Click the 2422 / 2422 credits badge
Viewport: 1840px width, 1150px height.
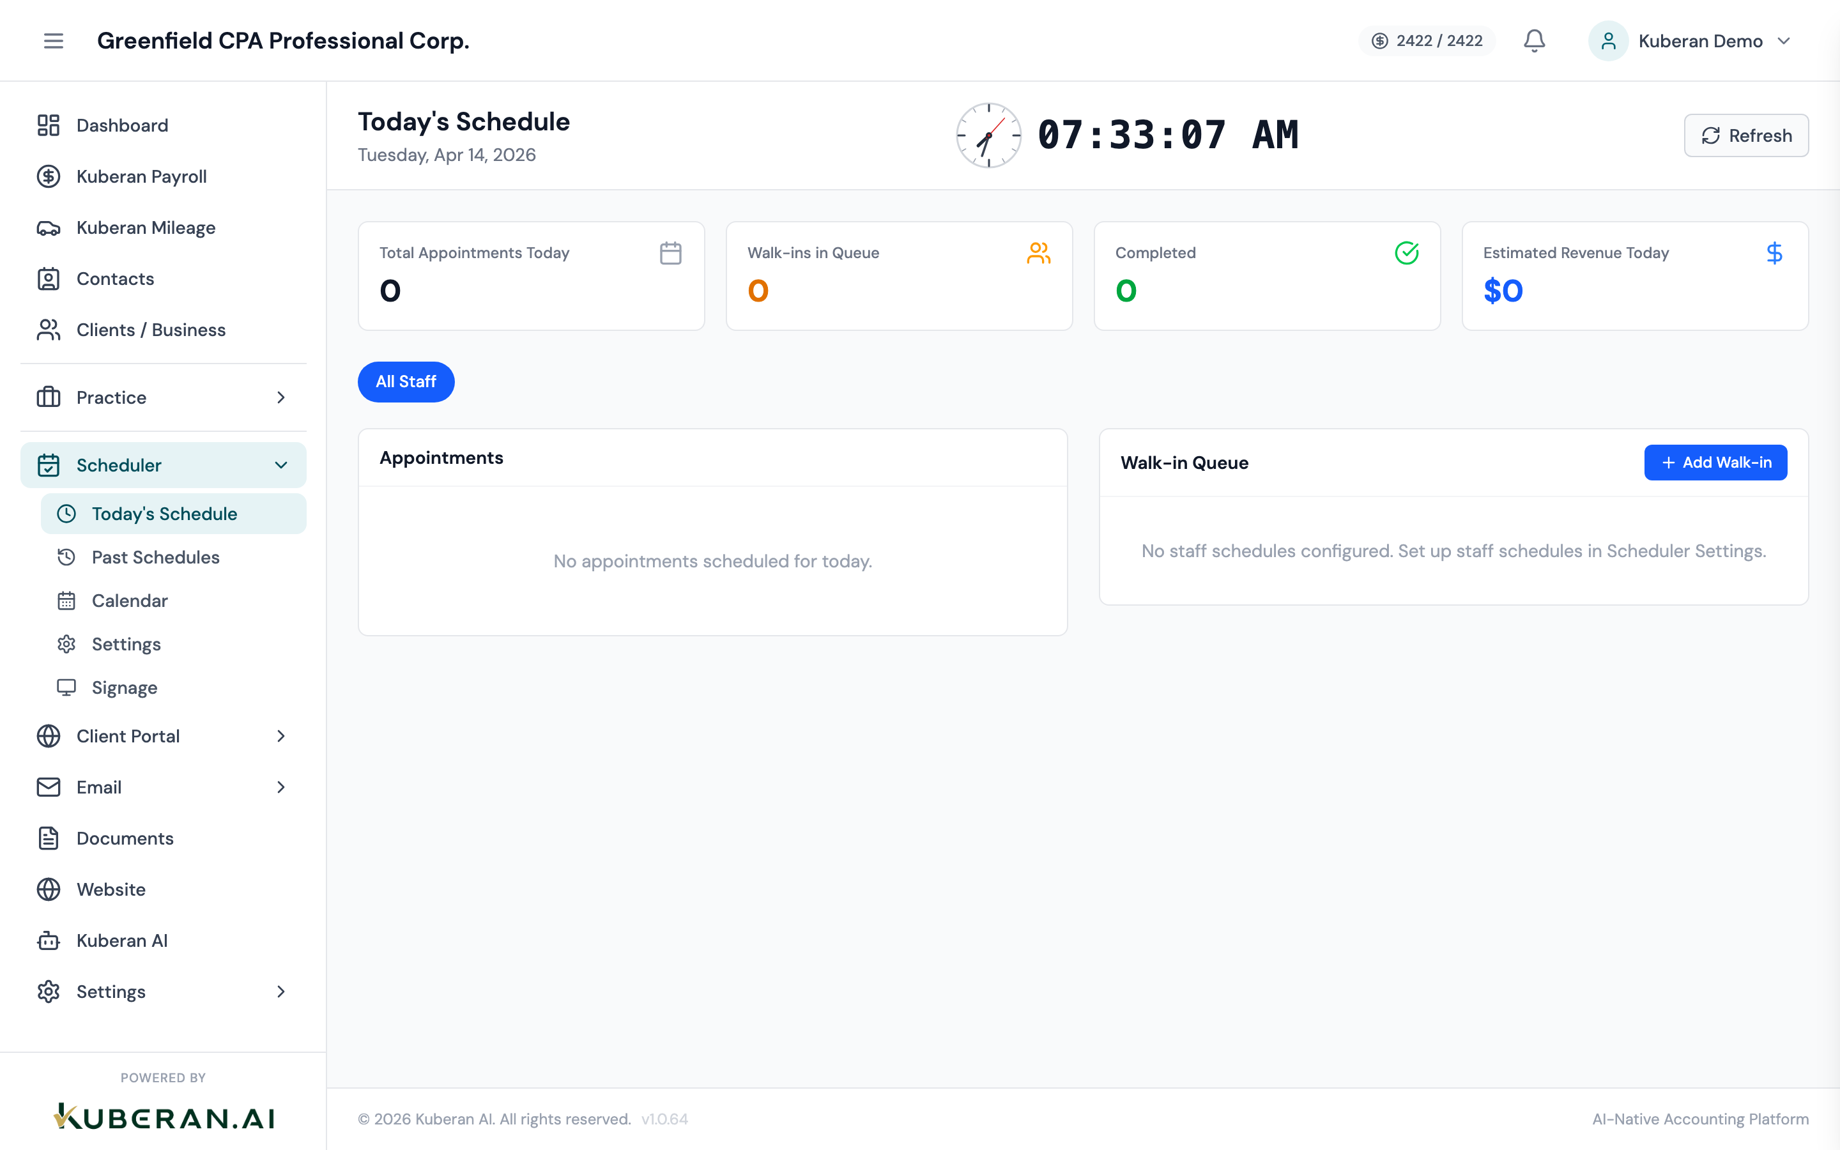pyautogui.click(x=1427, y=40)
